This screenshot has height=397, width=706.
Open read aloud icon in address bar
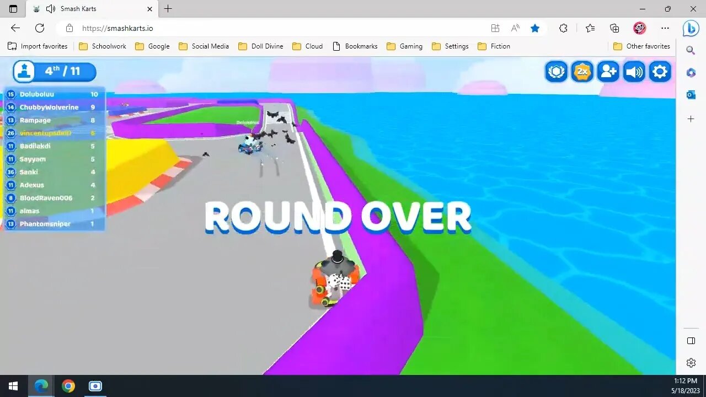(x=515, y=28)
